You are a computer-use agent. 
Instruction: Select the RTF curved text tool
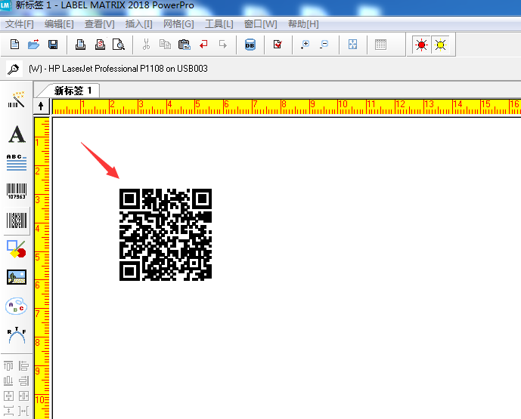click(17, 335)
